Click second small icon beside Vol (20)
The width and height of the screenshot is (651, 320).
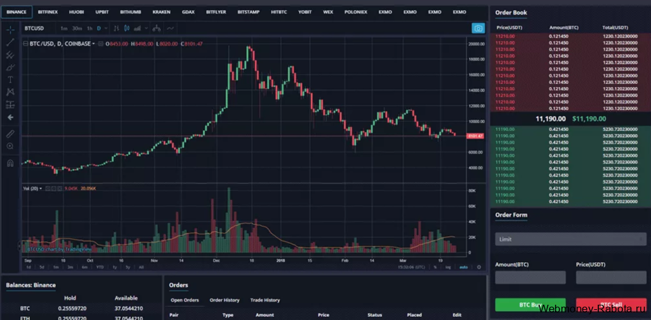click(x=53, y=189)
